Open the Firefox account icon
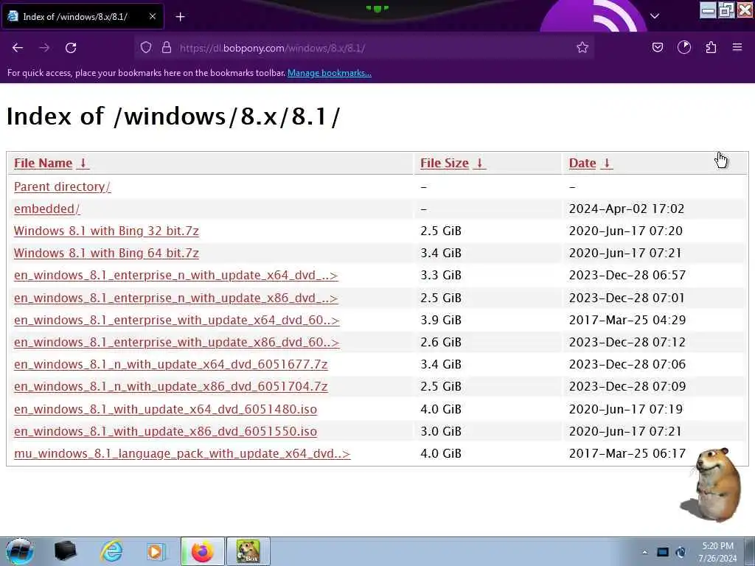This screenshot has height=566, width=755. click(684, 47)
